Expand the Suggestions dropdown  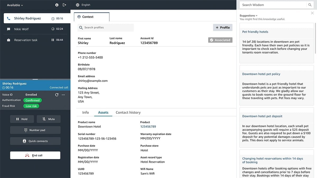coord(248,16)
